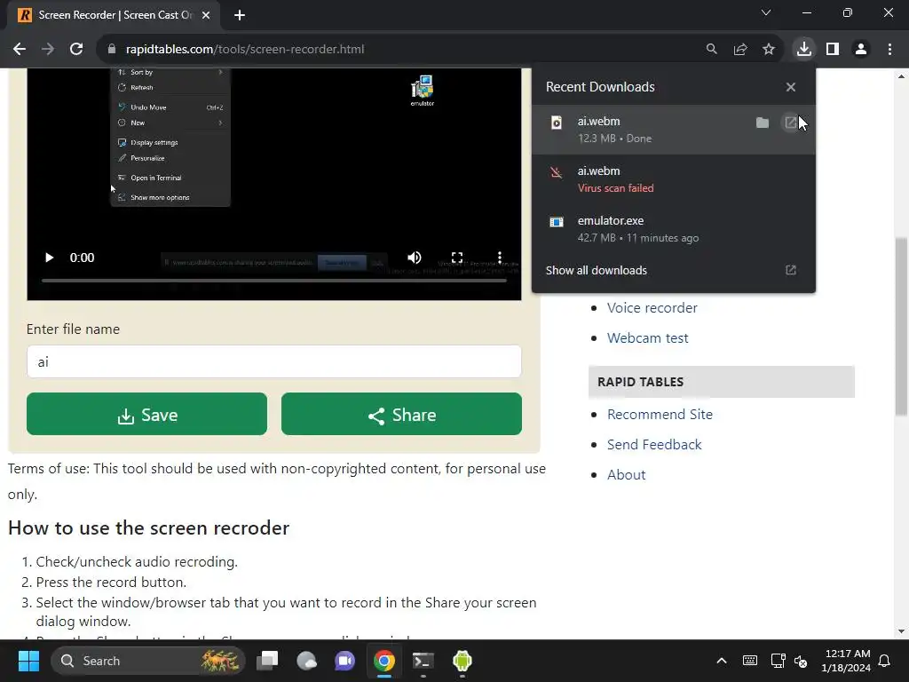Click the zoom magnifier icon in address bar
This screenshot has height=682, width=909.
click(711, 50)
